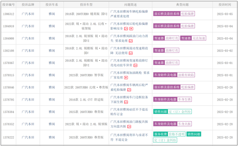This screenshot has width=238, height=146.
Task: Click 投诉编号 column header
Action: coord(8,5)
